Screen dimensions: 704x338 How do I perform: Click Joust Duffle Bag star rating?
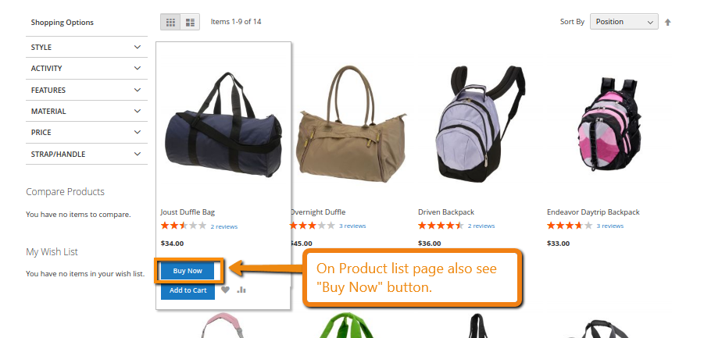coord(183,226)
